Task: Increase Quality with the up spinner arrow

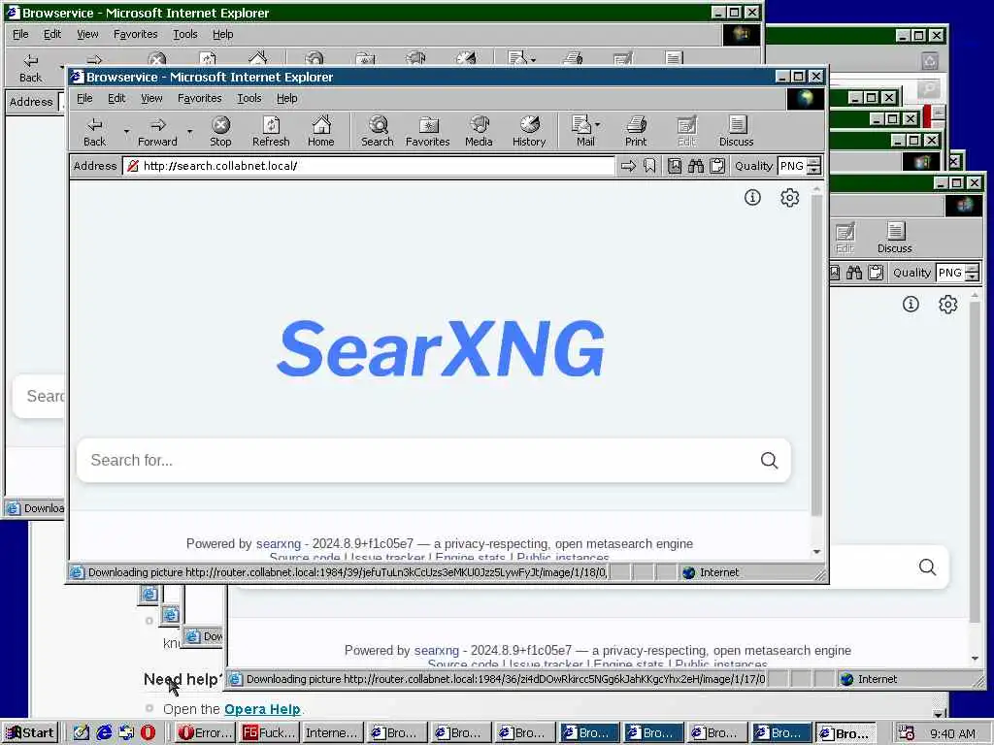Action: (x=814, y=162)
